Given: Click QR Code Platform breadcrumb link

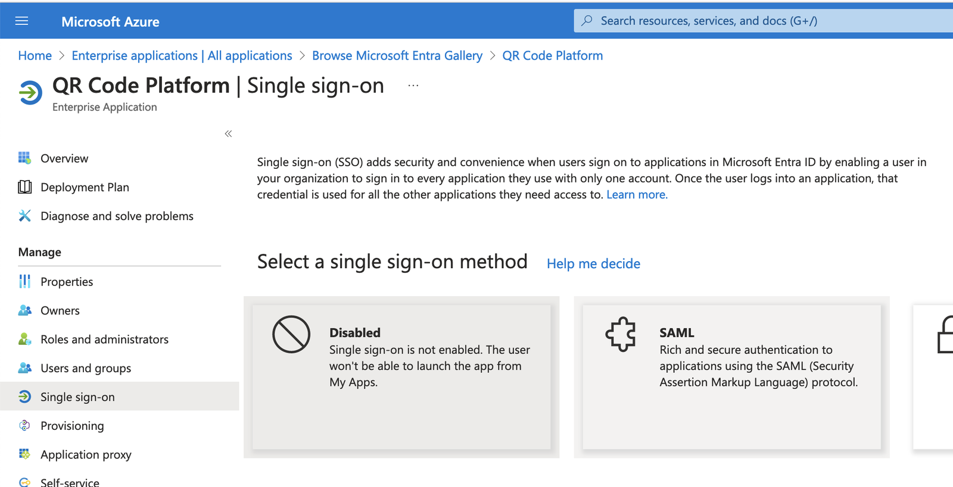Looking at the screenshot, I should tap(553, 55).
